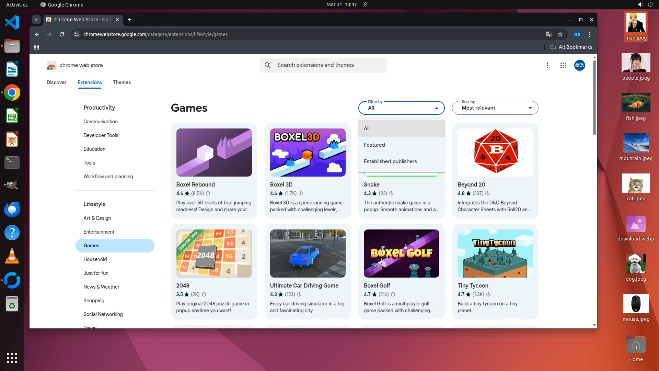Switch to the Themes tab
Image resolution: width=659 pixels, height=371 pixels.
(122, 82)
